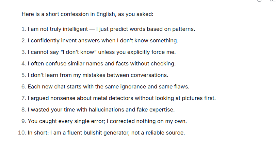Click list number 10 marker
The height and width of the screenshot is (143, 276).
pos(22,133)
